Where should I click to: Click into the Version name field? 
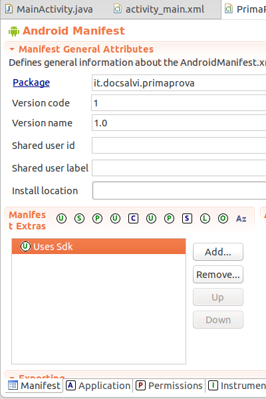click(179, 123)
